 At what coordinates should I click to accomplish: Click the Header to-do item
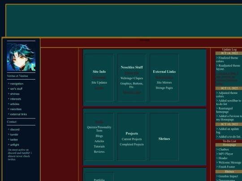[222, 158]
